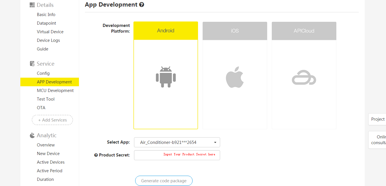The image size is (386, 186).
Task: Go to Datapoint in the sidebar
Action: click(46, 23)
